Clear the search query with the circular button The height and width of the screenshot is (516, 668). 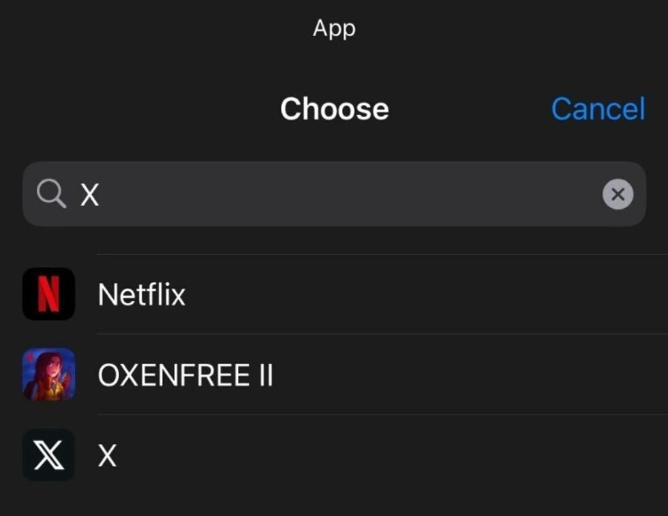618,194
